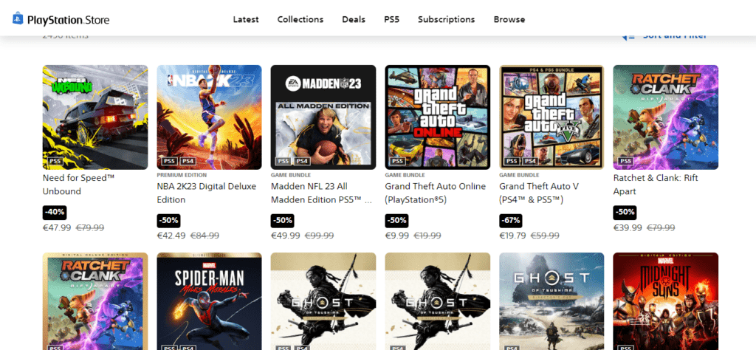Click Grand Theft Auto Online cover art

click(x=438, y=117)
